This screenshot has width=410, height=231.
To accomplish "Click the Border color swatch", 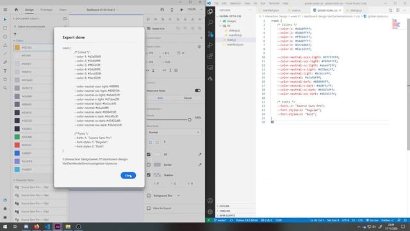I will coord(157,165).
